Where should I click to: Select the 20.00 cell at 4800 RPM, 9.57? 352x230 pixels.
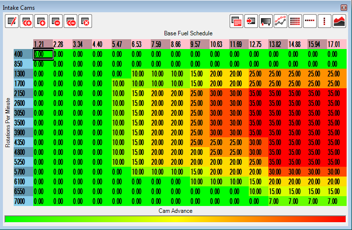200,152
